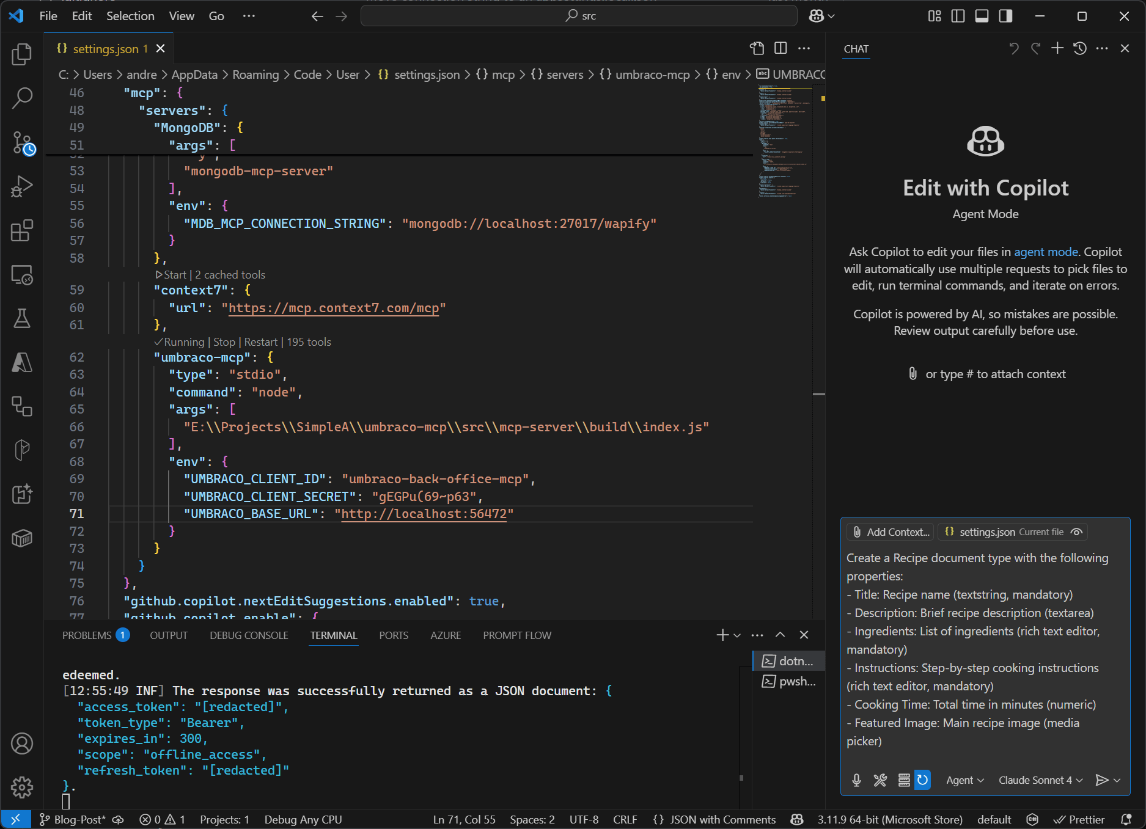Maximize the panel with the up chevron
This screenshot has width=1146, height=829.
coord(781,635)
